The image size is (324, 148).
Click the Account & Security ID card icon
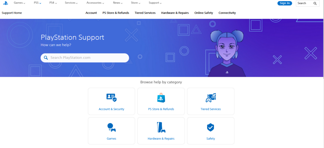111,98
